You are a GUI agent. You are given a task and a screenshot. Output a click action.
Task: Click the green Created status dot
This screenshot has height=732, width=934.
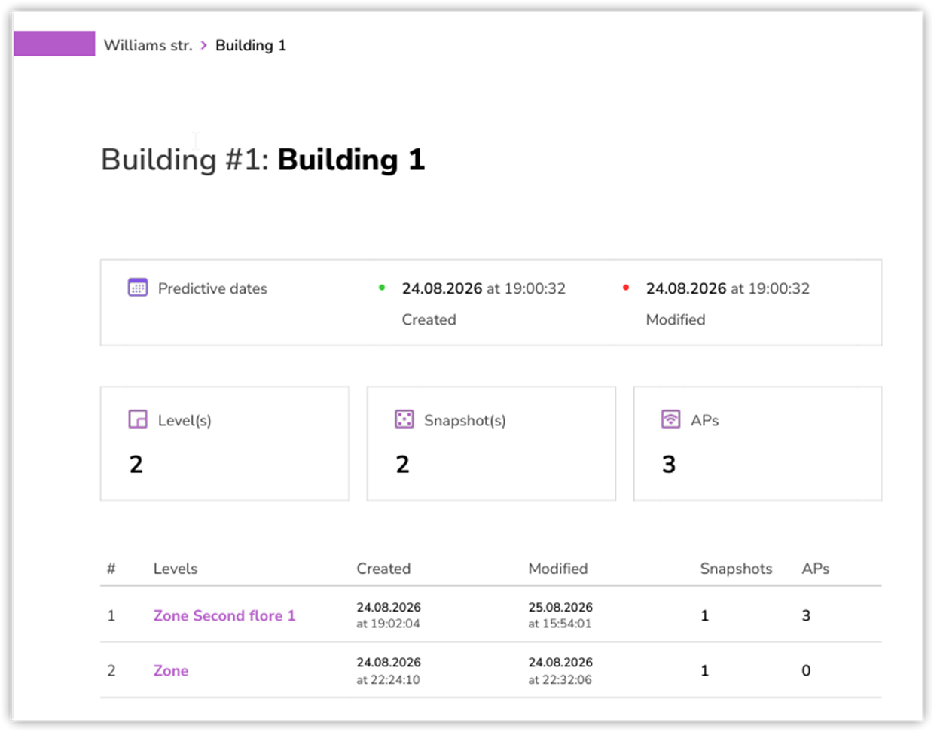click(x=382, y=288)
